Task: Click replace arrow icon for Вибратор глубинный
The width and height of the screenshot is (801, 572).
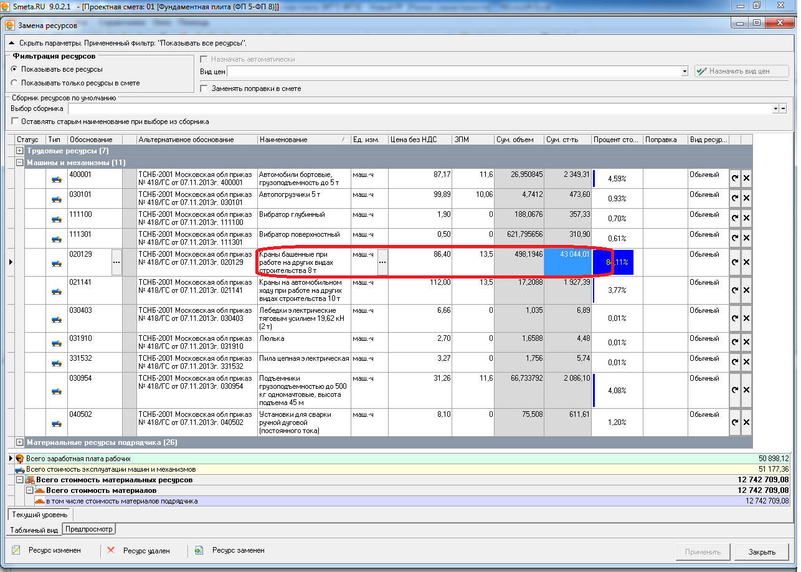Action: [x=735, y=218]
